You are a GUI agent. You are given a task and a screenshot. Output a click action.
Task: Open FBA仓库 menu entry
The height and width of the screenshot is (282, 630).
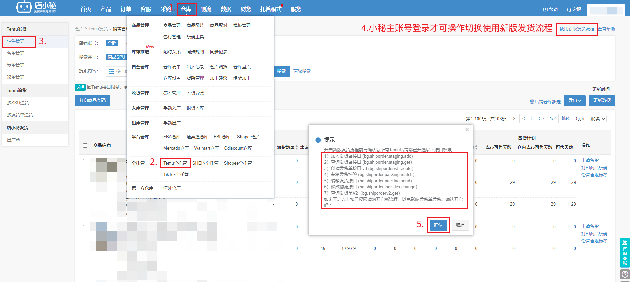click(172, 137)
